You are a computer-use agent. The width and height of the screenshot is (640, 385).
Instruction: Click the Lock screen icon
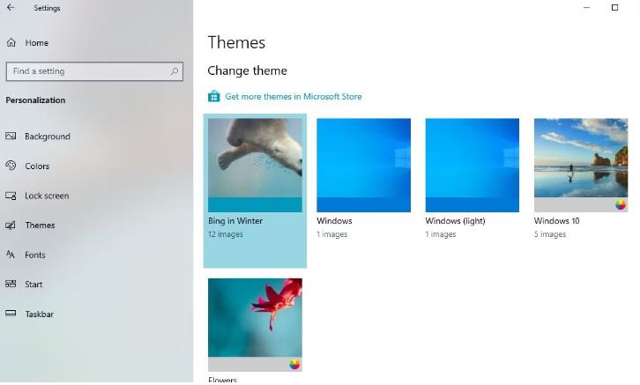(x=11, y=196)
